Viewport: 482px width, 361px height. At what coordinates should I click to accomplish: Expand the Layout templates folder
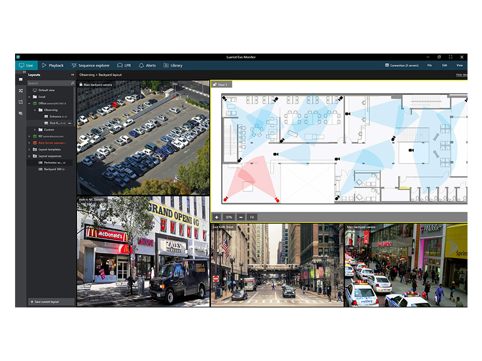click(29, 149)
